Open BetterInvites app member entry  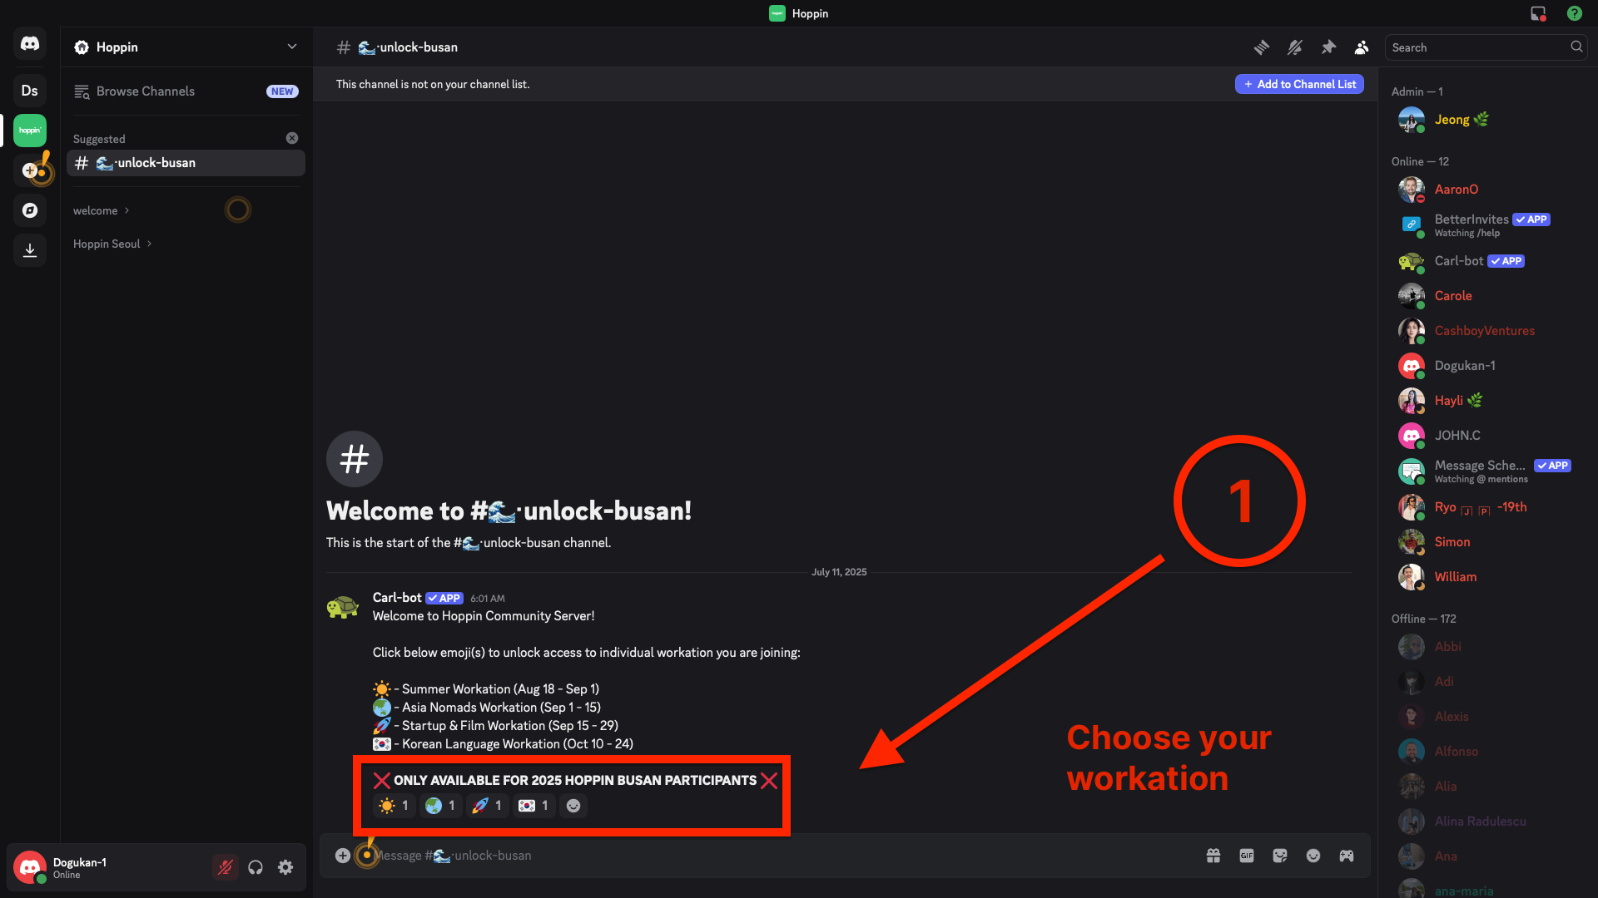click(1485, 224)
